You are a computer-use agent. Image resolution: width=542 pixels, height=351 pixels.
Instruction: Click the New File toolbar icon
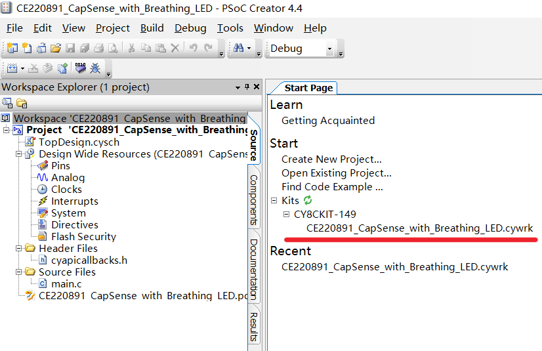pos(27,48)
